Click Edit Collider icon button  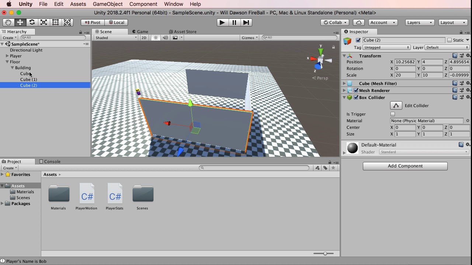pos(396,106)
